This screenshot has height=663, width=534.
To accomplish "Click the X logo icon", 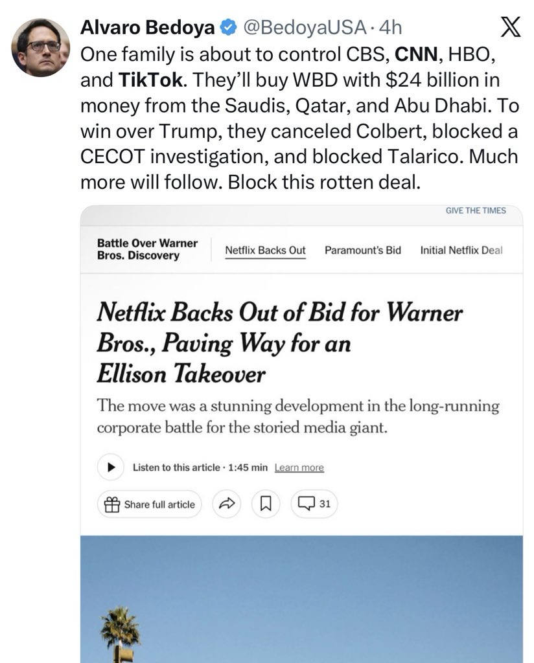I will point(511,28).
